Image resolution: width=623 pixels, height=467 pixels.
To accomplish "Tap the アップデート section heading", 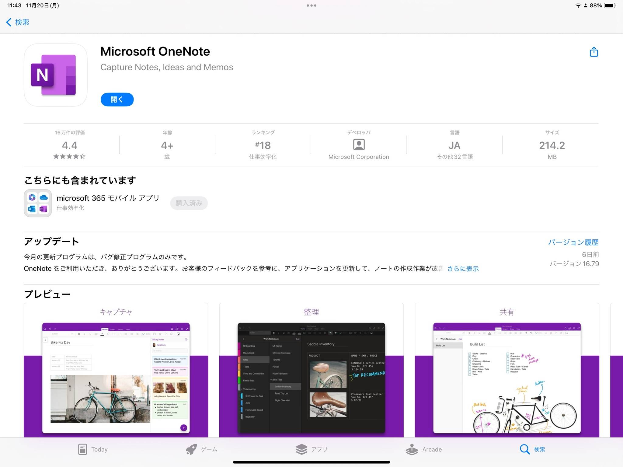I will pos(51,242).
